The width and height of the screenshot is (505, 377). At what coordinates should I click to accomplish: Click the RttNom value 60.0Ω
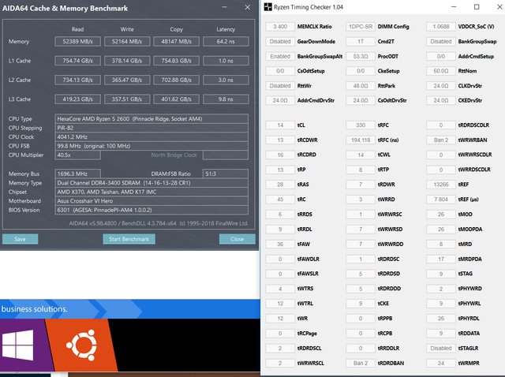tap(441, 71)
